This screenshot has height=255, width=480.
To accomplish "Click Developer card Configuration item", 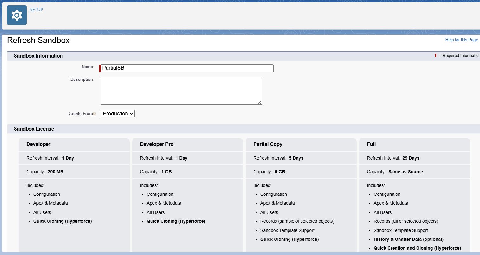I will click(47, 194).
